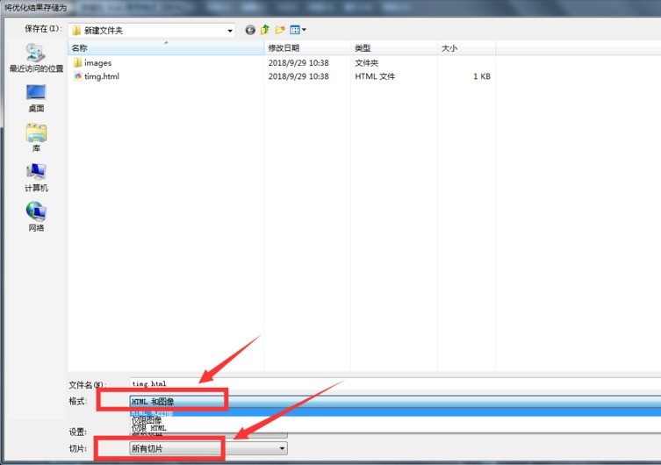The width and height of the screenshot is (661, 465).
Task: Go up one folder level
Action: (265, 30)
